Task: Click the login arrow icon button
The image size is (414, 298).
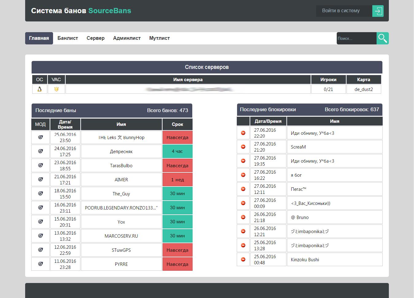Action: [x=378, y=11]
